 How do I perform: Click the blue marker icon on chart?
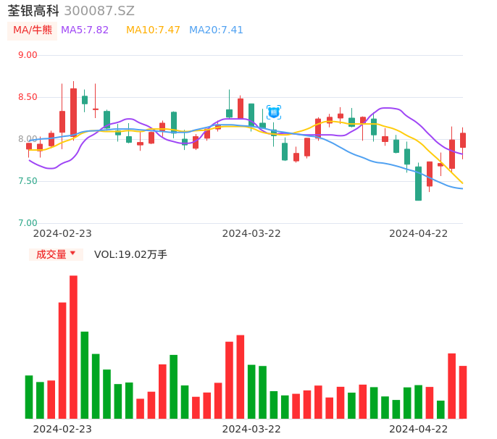[274, 112]
